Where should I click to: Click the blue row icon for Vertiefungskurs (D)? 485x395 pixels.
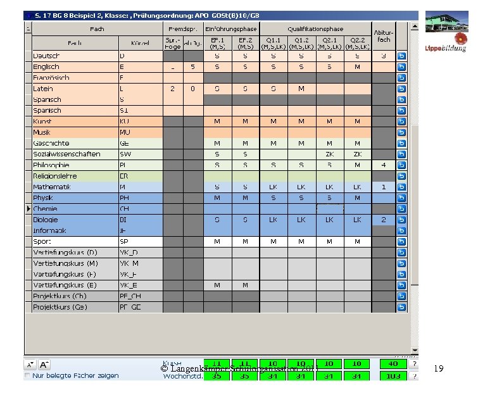[x=401, y=253]
